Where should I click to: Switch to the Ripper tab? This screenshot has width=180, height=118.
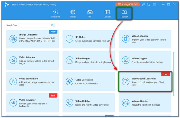pyautogui.click(x=73, y=14)
